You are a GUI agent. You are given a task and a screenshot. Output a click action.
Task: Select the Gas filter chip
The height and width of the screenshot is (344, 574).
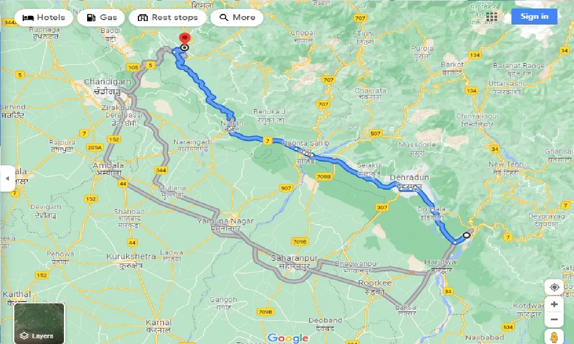[x=101, y=18]
